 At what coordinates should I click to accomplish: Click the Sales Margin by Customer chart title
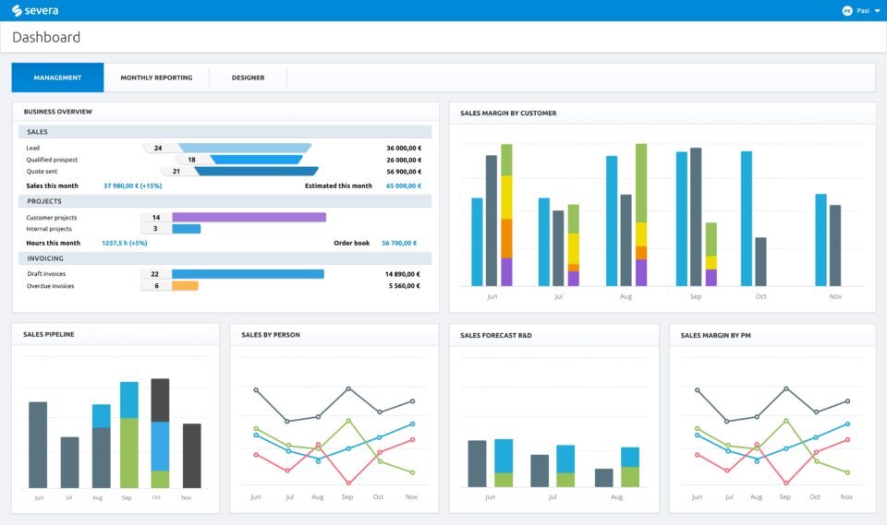508,113
